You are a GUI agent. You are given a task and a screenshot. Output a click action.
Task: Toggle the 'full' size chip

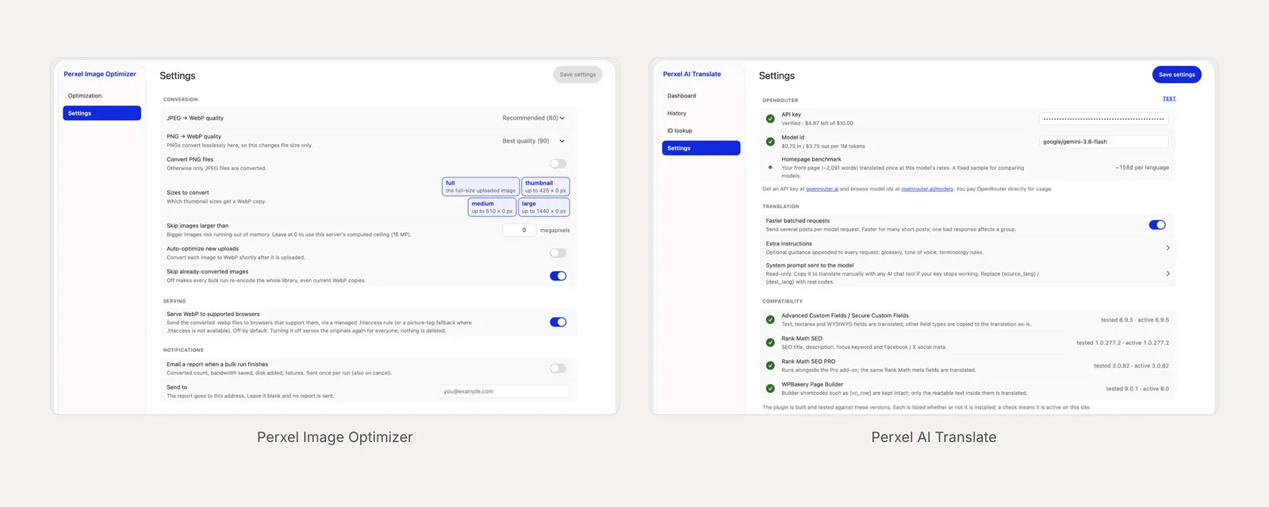481,186
